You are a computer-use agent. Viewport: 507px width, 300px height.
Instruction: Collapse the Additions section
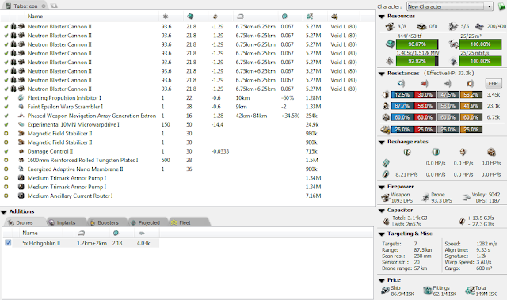pos(3,212)
